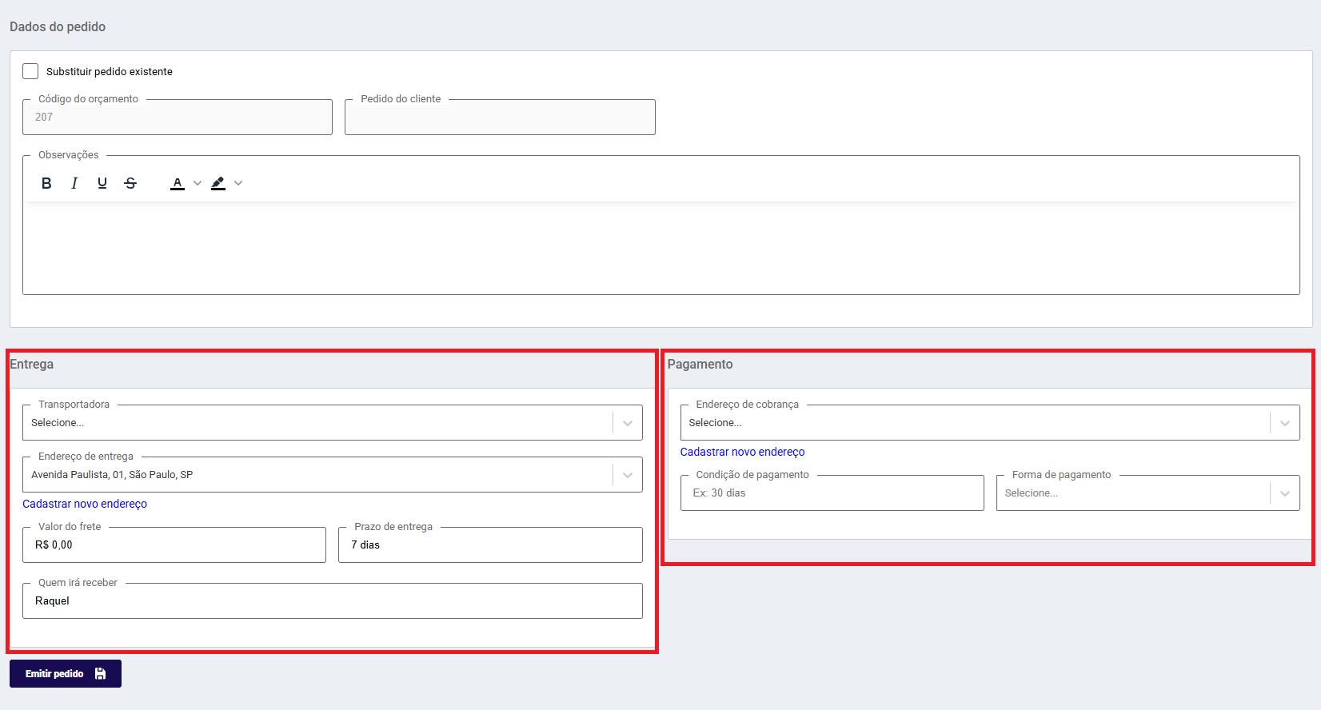The height and width of the screenshot is (710, 1321).
Task: Toggle underline formatting in Observações editor
Action: (102, 183)
